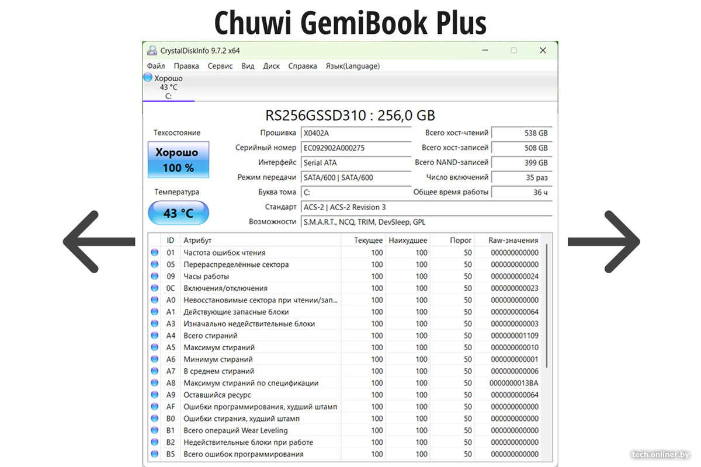Click status orb for attribute A0
The width and height of the screenshot is (701, 467).
click(155, 300)
